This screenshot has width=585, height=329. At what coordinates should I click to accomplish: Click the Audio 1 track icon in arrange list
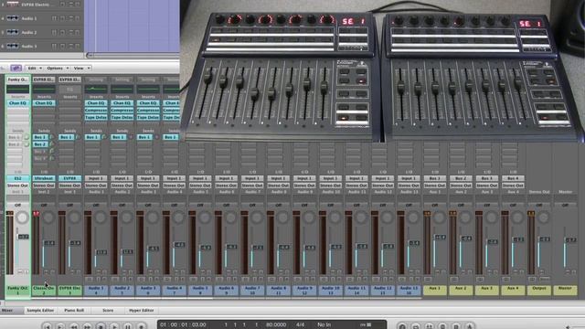pyautogui.click(x=12, y=18)
